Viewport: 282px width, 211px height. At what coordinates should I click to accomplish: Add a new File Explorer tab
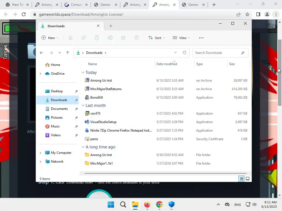click(x=111, y=26)
